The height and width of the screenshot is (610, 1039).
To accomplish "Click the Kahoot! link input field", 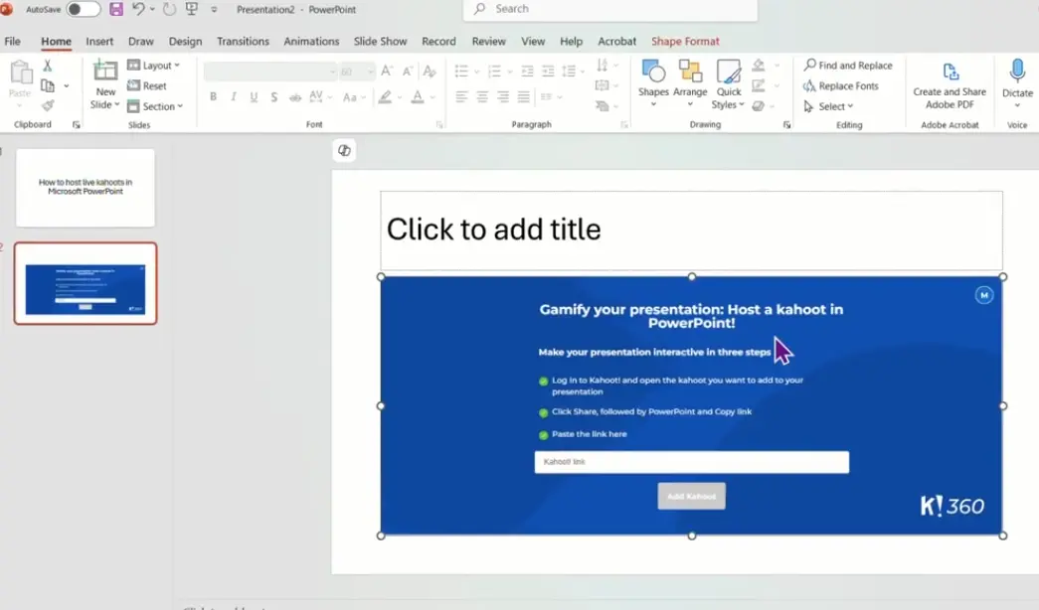I will pos(691,462).
